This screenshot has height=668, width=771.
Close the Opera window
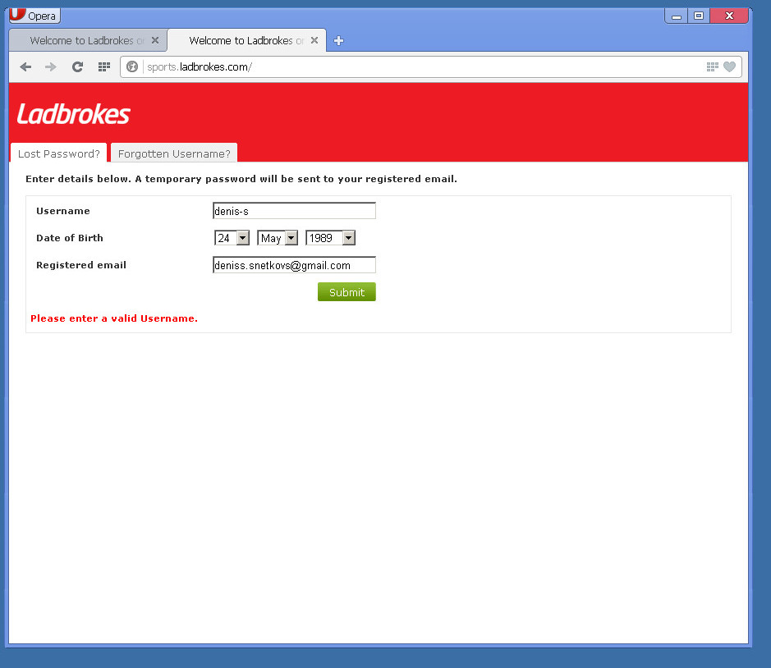(x=730, y=16)
